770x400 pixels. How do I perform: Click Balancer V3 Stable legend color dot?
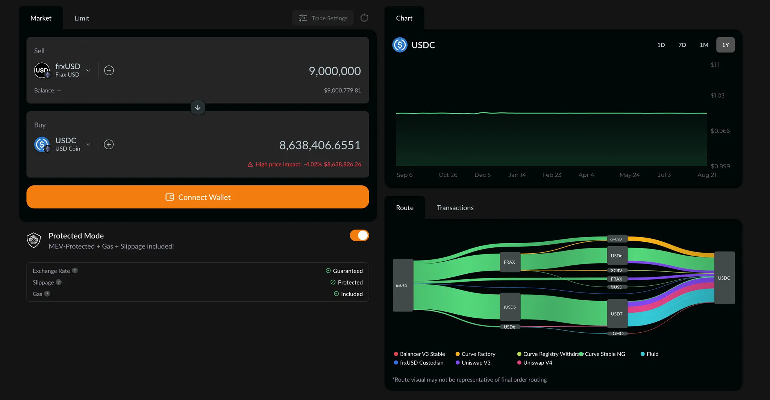[396, 354]
